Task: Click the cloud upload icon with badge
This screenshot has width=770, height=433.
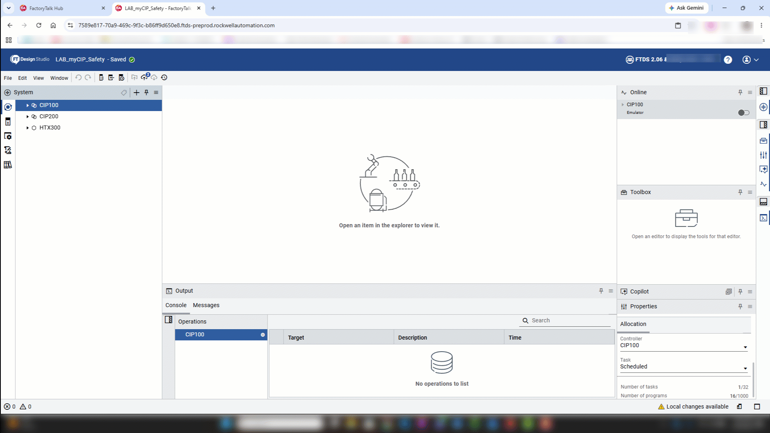Action: pyautogui.click(x=145, y=77)
